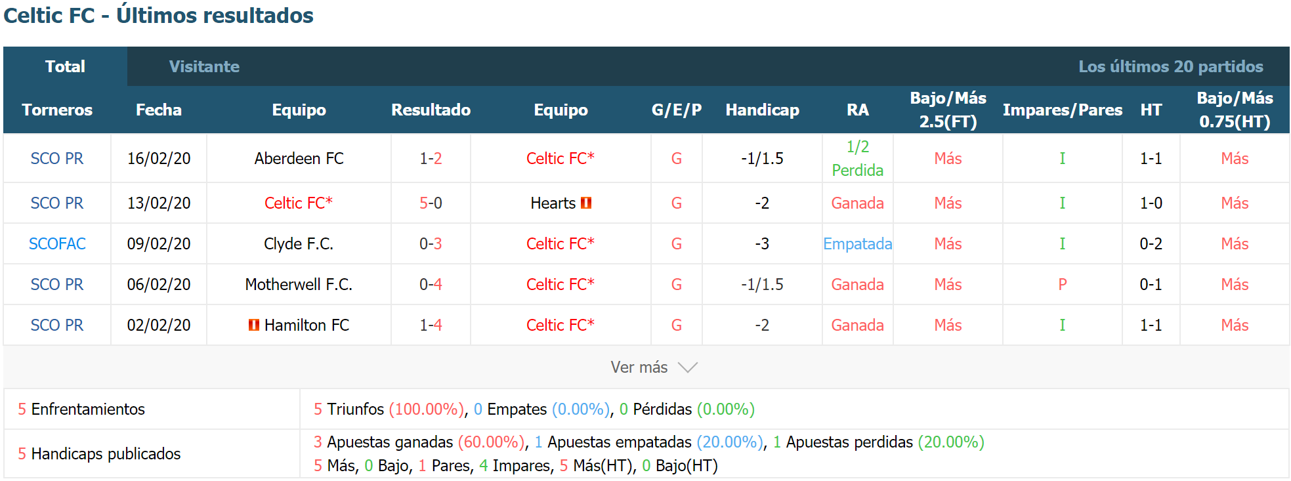1291x481 pixels.
Task: Click Clyde F.C. team name
Action: click(299, 244)
